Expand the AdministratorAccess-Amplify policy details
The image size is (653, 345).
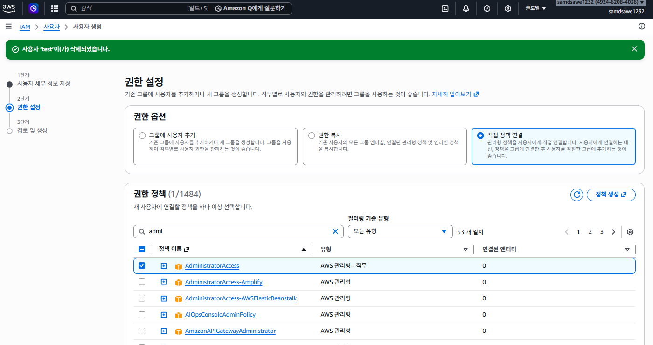point(164,282)
